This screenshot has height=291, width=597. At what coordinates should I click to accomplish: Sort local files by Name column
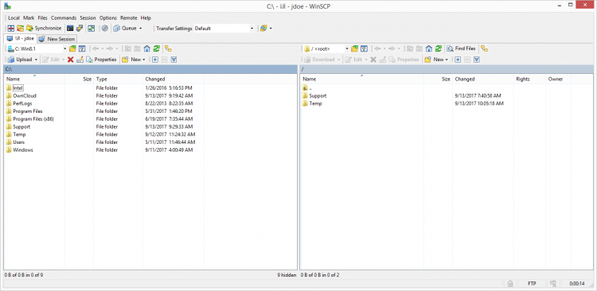coord(34,80)
